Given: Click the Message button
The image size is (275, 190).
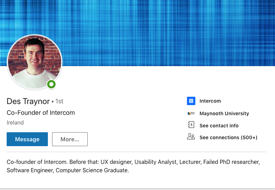Looking at the screenshot, I should 27,139.
